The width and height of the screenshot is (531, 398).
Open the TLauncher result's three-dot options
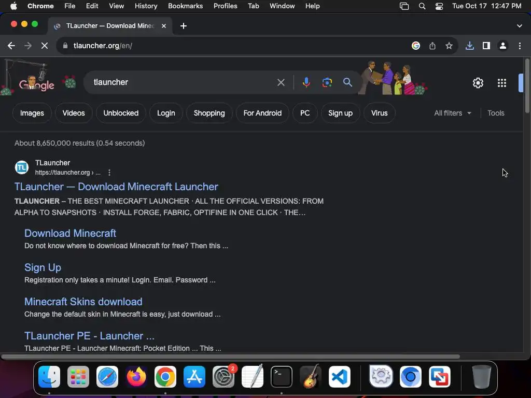109,173
